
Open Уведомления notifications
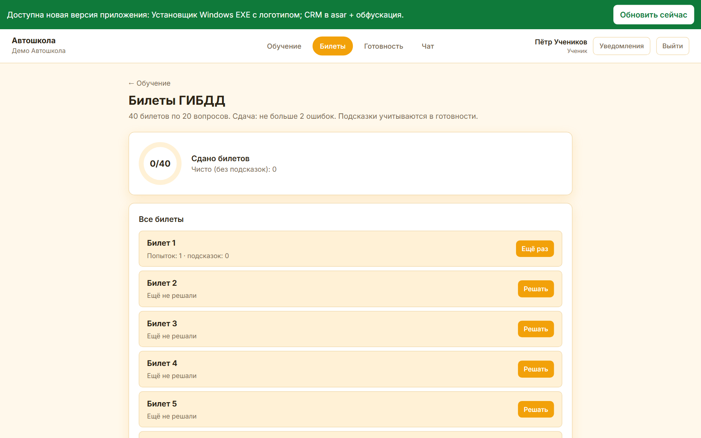click(x=622, y=46)
